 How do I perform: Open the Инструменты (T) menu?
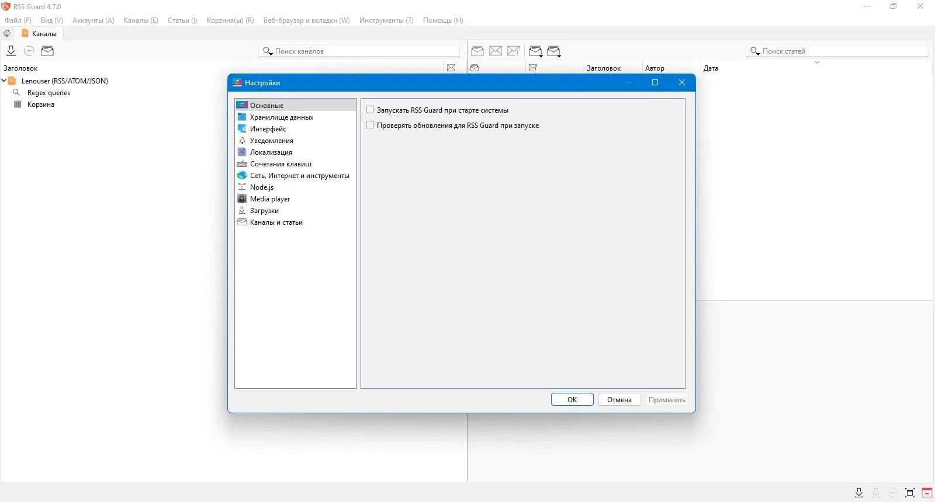(386, 20)
